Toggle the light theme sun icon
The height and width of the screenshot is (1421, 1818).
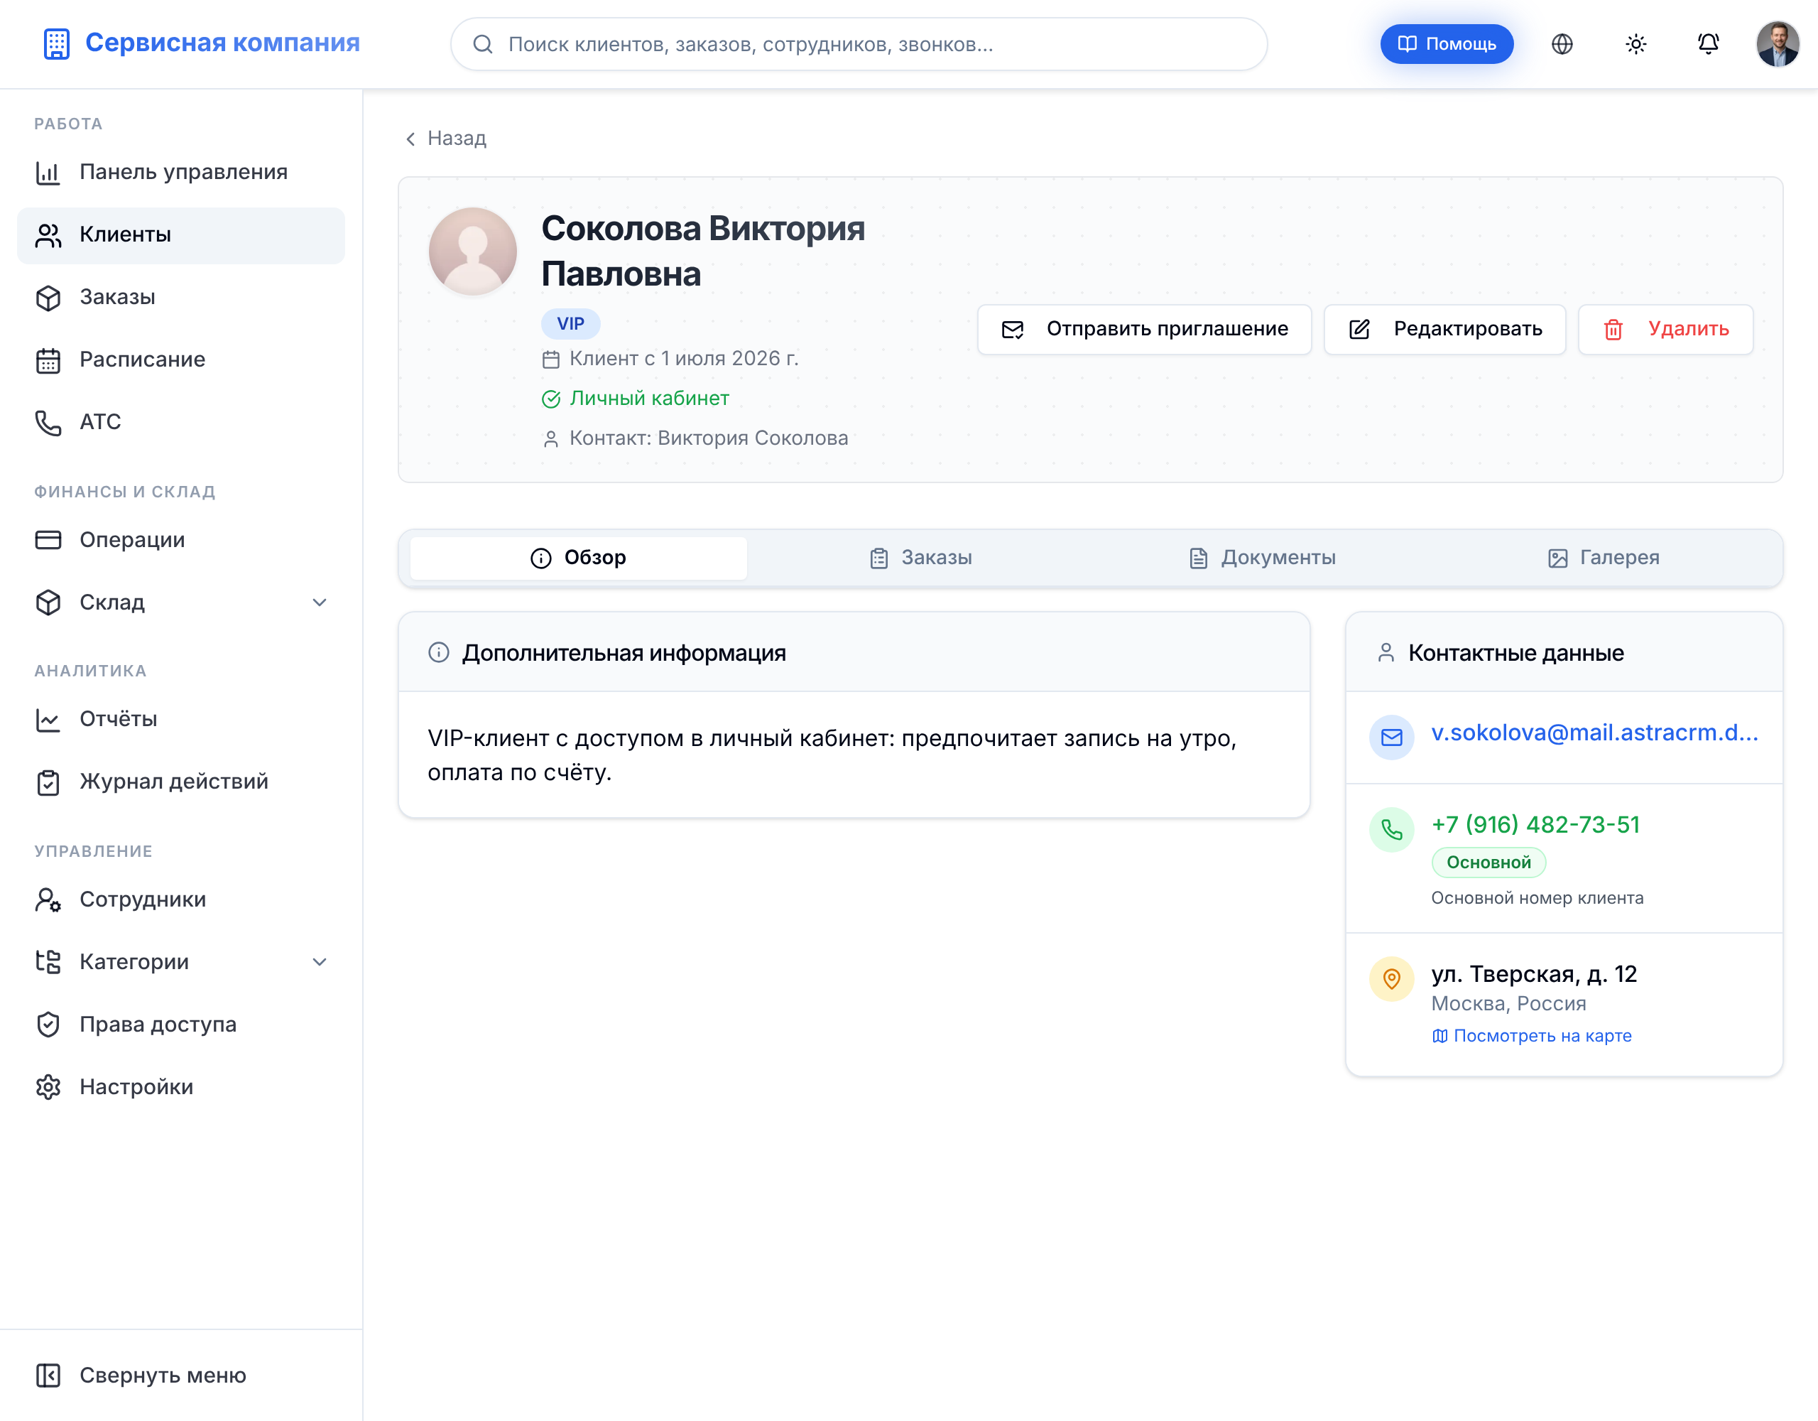pos(1635,44)
